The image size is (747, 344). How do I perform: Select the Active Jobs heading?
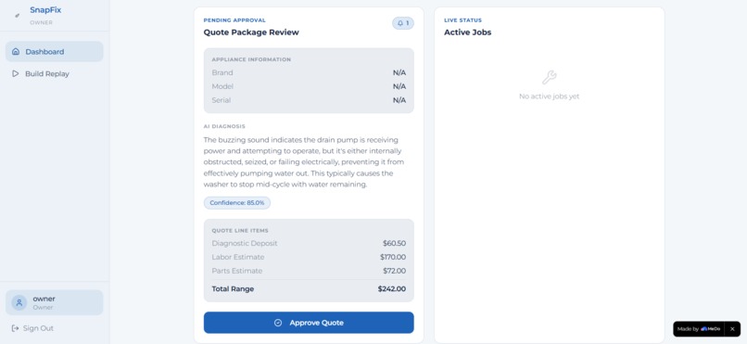[x=468, y=32]
